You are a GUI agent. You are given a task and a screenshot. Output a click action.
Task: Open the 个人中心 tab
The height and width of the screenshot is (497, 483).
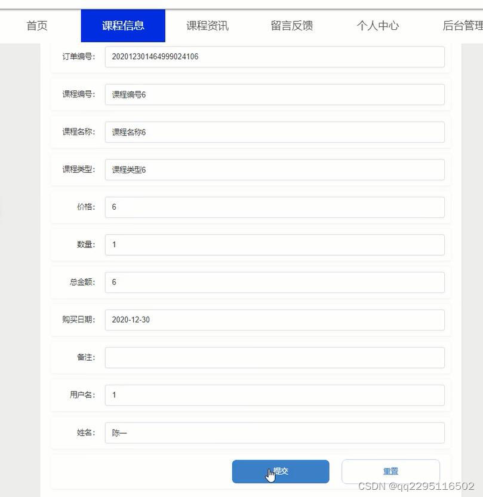377,26
